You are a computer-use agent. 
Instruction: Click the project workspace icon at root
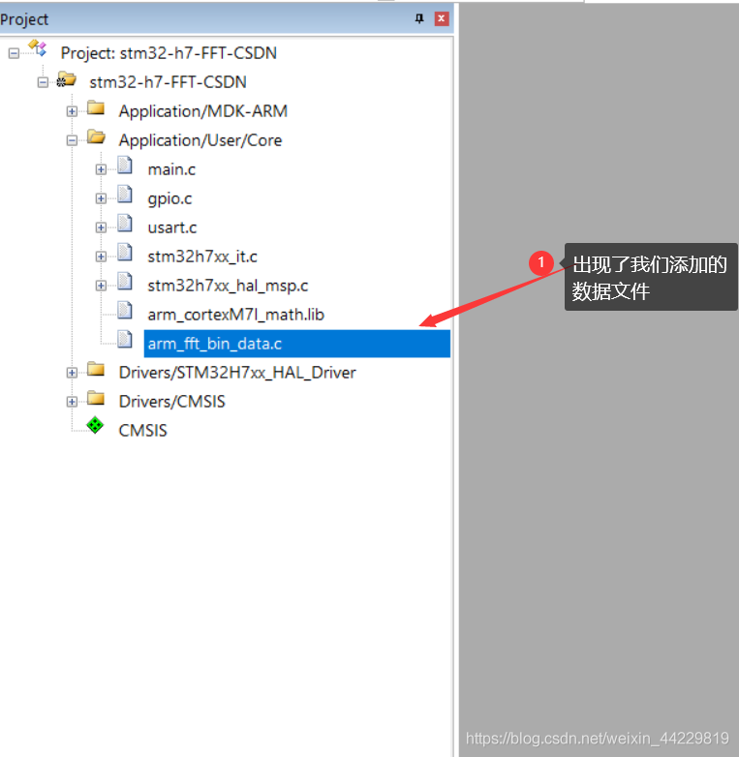[x=37, y=48]
